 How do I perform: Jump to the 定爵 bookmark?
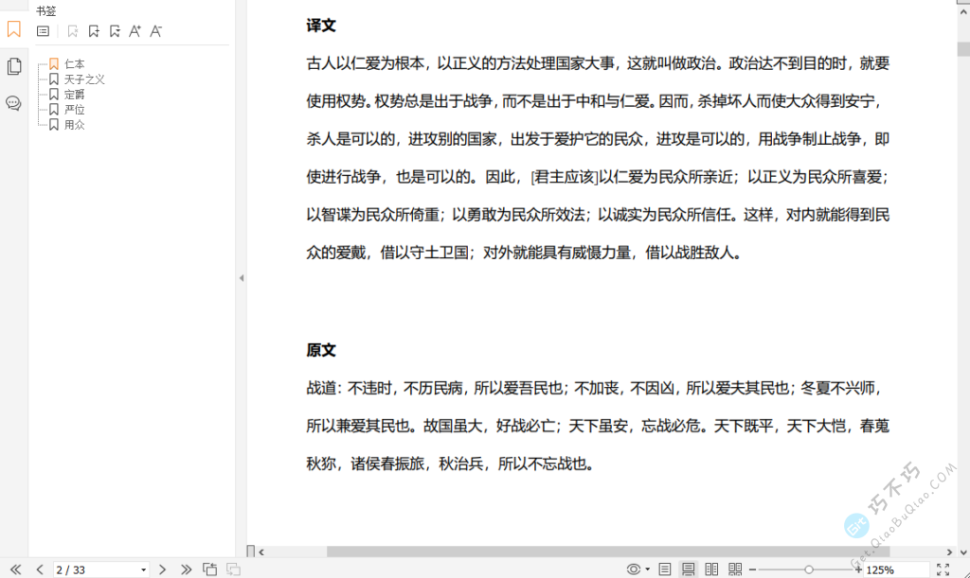74,95
